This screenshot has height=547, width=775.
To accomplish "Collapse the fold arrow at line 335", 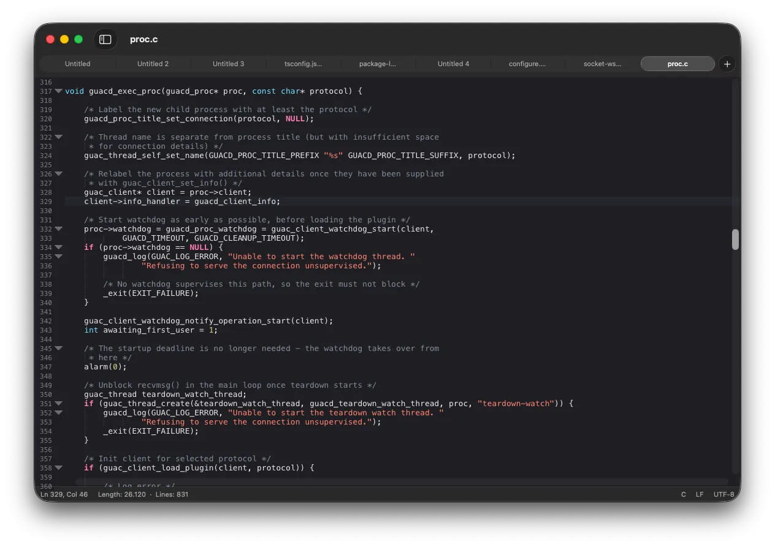I will tap(59, 257).
